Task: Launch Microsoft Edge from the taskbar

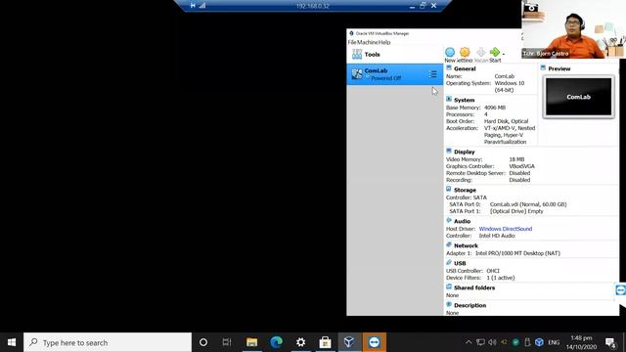Action: pos(276,342)
